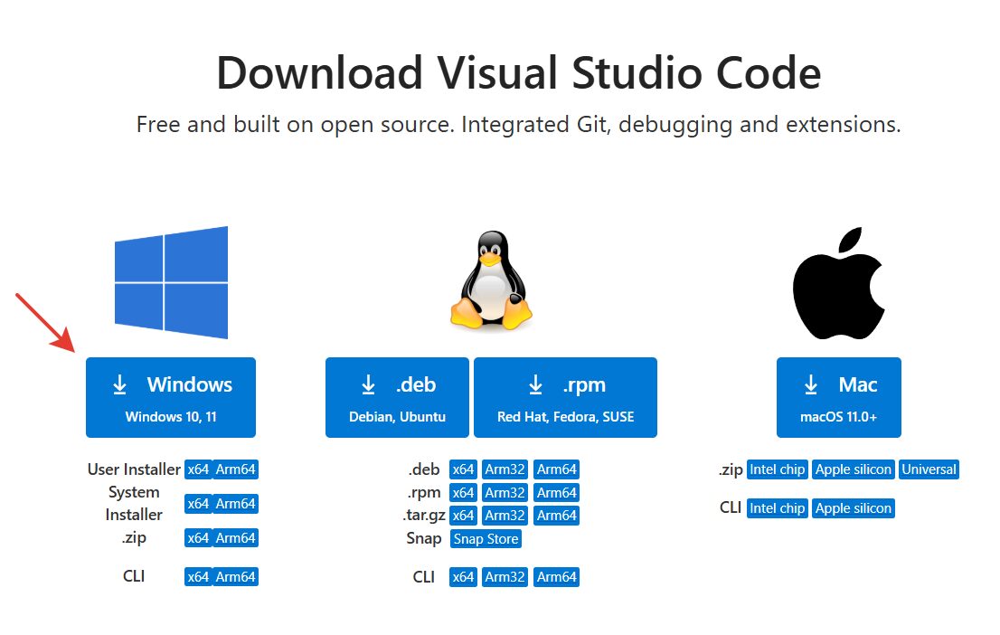Get Linux .rpm Arm32 package
The height and width of the screenshot is (635, 1000).
505,493
